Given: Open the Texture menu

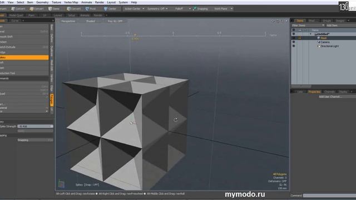Looking at the screenshot, I should tap(56, 2).
